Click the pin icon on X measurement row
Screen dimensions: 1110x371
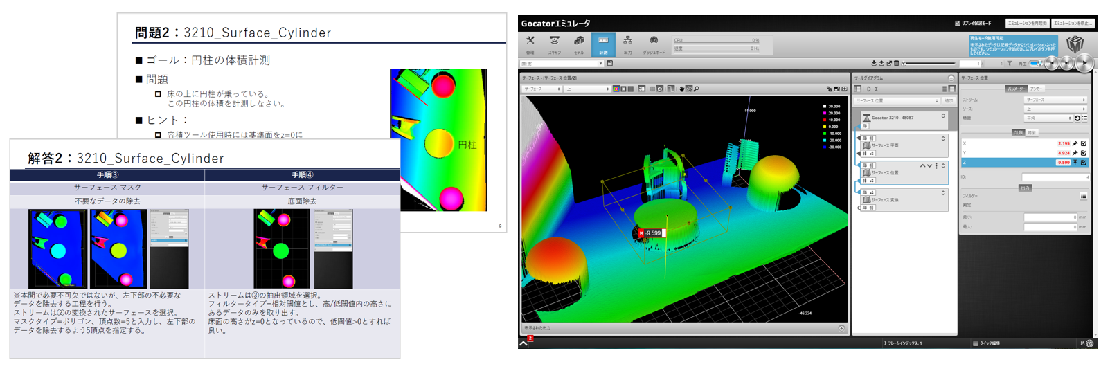click(1075, 143)
